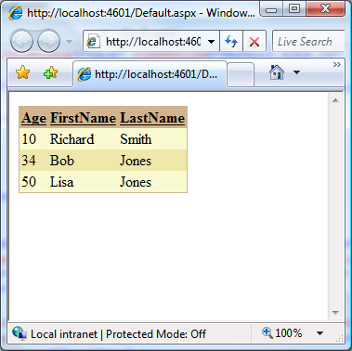Click the cell with age 34
The image size is (352, 351).
point(34,161)
